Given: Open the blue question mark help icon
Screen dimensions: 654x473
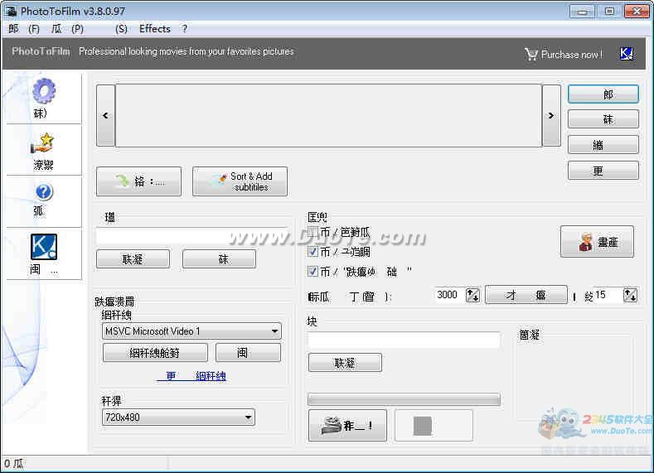Looking at the screenshot, I should tap(44, 192).
